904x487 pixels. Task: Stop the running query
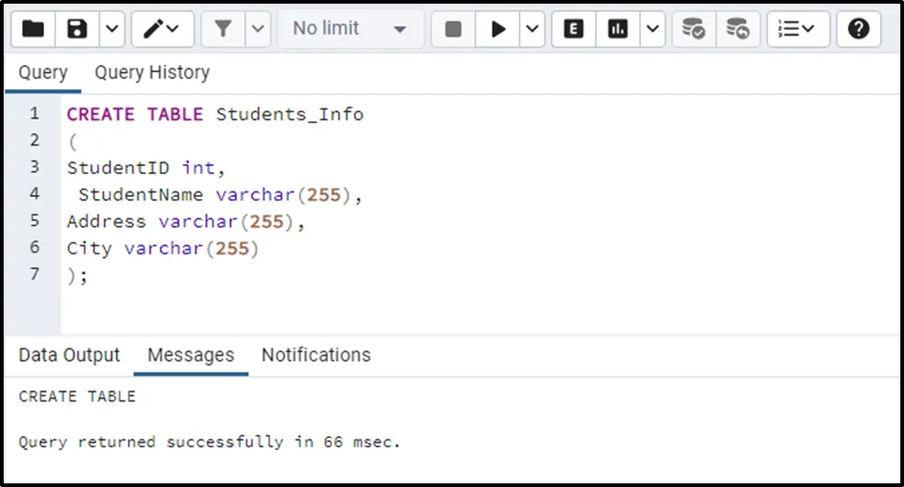(452, 29)
